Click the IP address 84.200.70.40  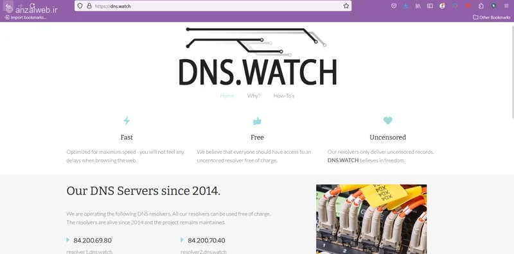click(x=206, y=241)
